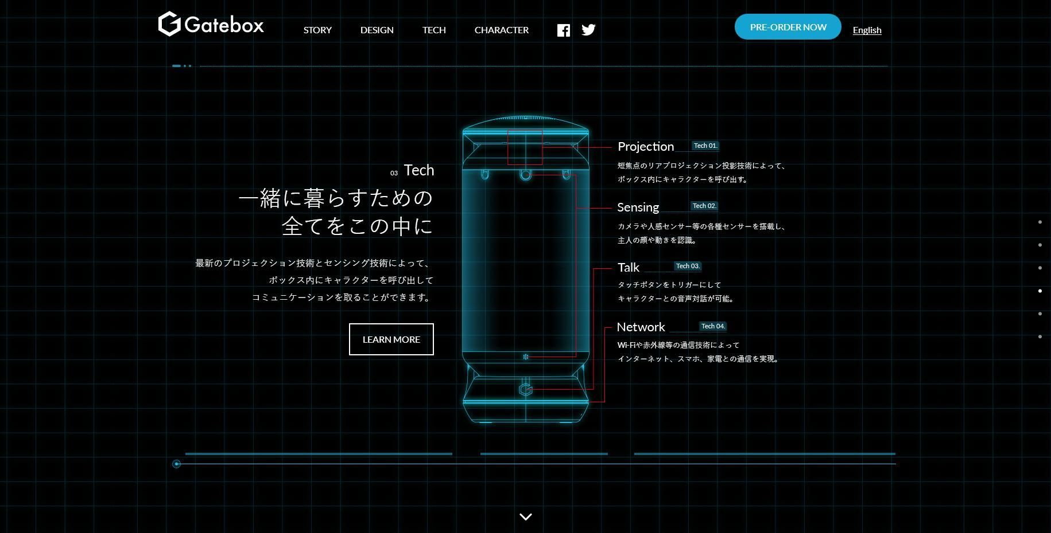The width and height of the screenshot is (1051, 533).
Task: Click text 'Wi-Fiや赤外線等の通信技術によって'
Action: [x=678, y=345]
